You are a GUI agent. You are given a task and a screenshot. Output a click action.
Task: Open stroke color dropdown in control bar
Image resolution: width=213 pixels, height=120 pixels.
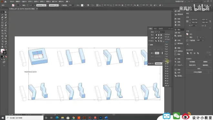pyautogui.click(x=20, y=5)
